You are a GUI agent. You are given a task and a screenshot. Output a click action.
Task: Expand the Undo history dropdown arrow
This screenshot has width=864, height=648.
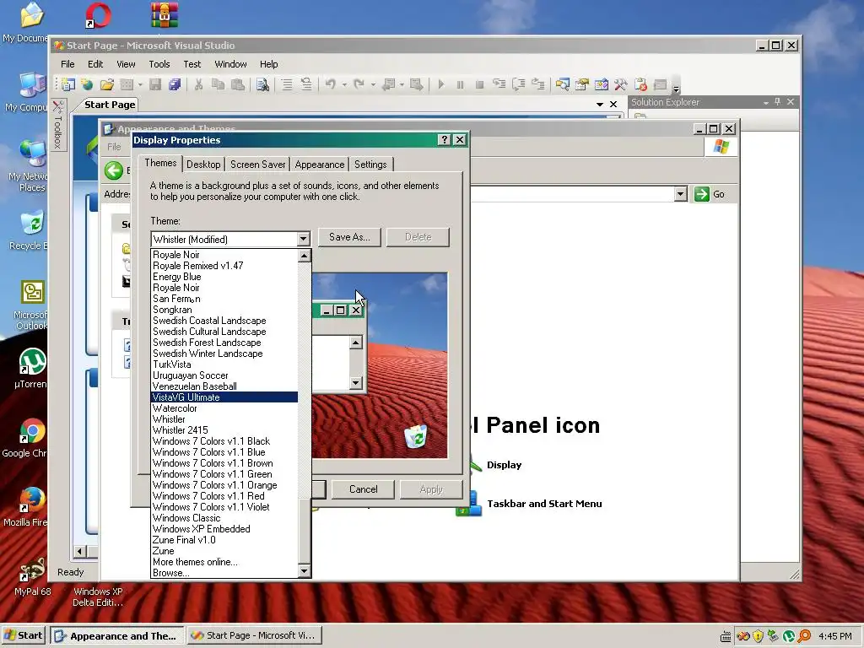(344, 85)
